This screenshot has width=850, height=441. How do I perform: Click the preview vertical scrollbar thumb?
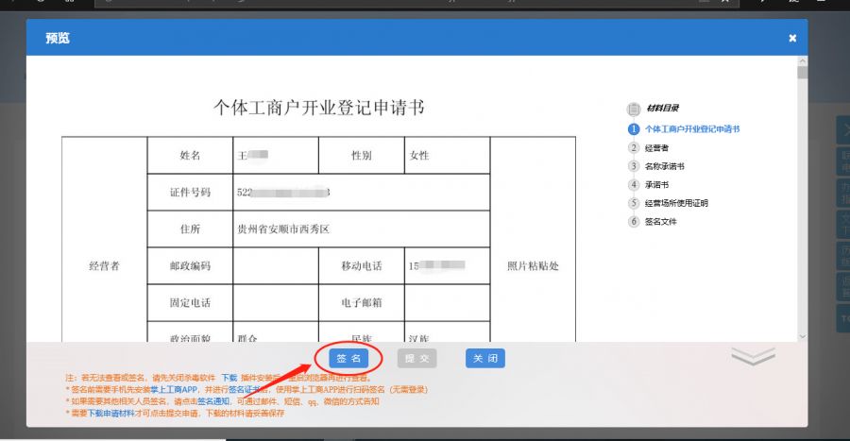tap(802, 73)
